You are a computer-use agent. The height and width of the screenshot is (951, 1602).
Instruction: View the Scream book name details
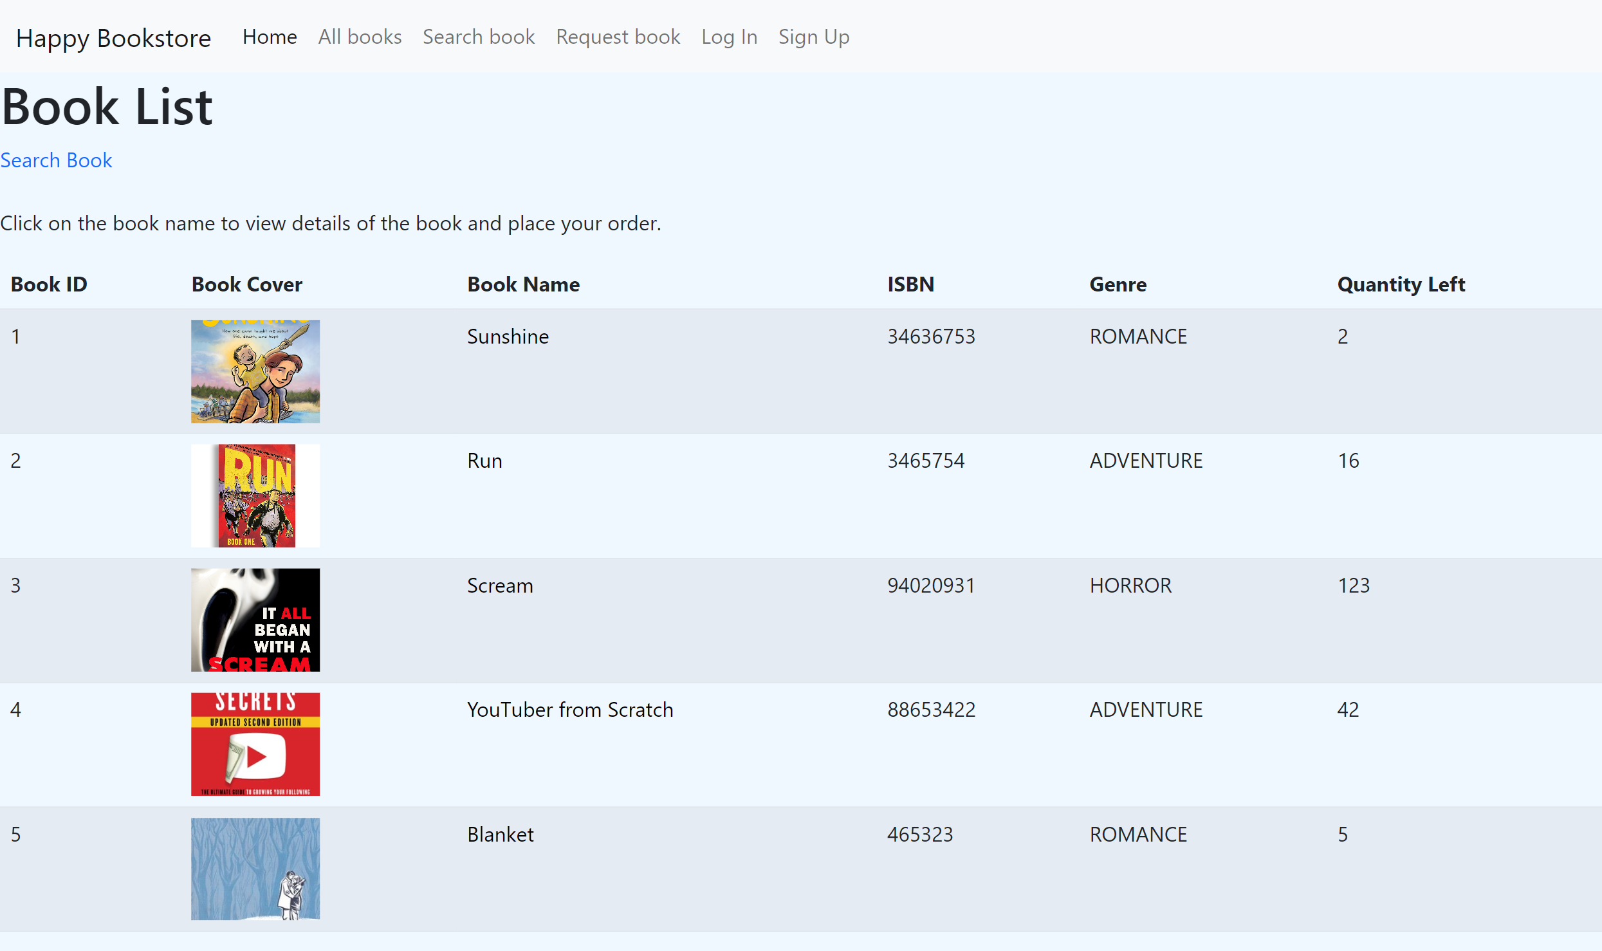click(500, 586)
